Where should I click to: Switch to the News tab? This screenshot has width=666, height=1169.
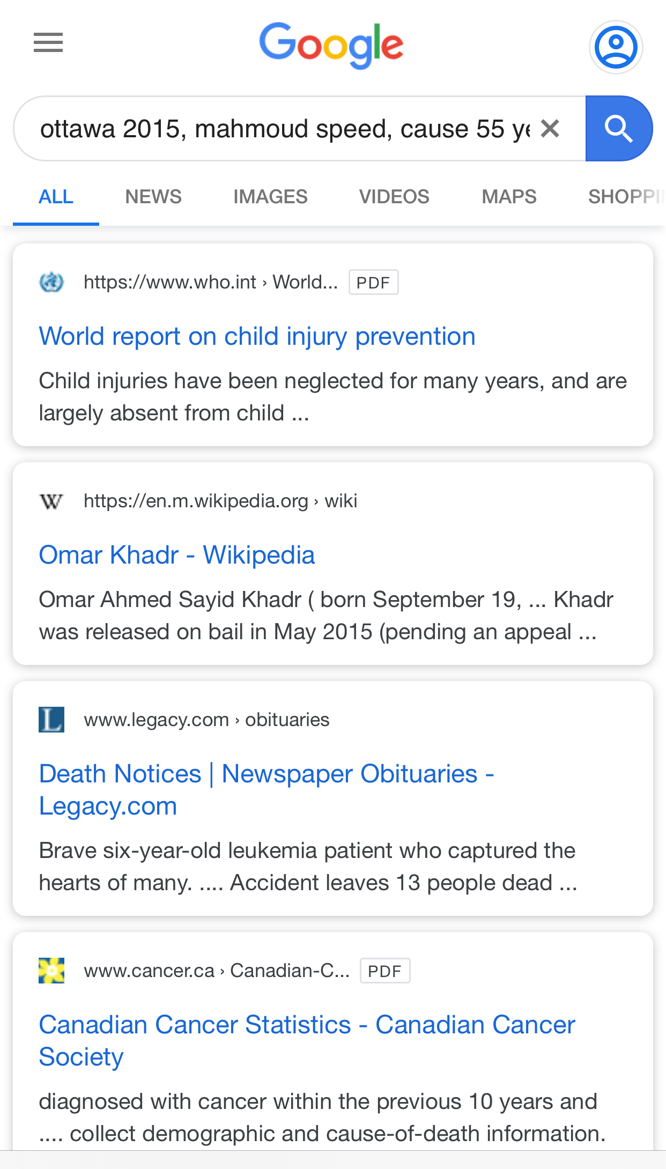click(153, 197)
